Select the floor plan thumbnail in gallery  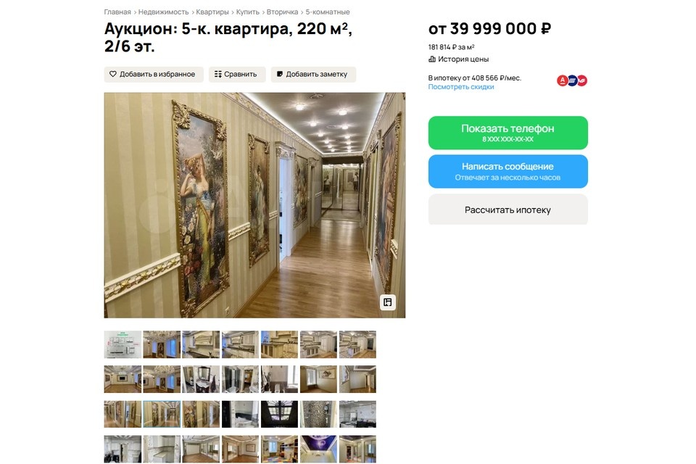[123, 344]
